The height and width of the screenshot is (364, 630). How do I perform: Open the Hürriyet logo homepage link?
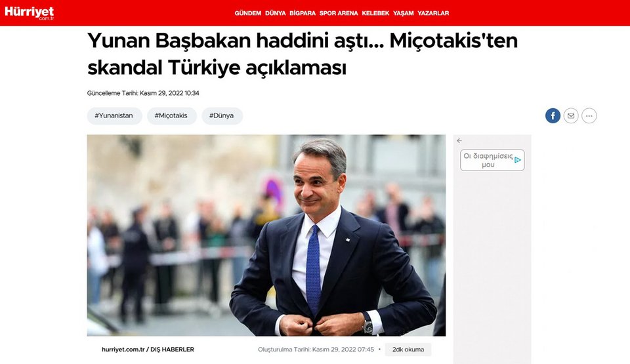(x=30, y=13)
